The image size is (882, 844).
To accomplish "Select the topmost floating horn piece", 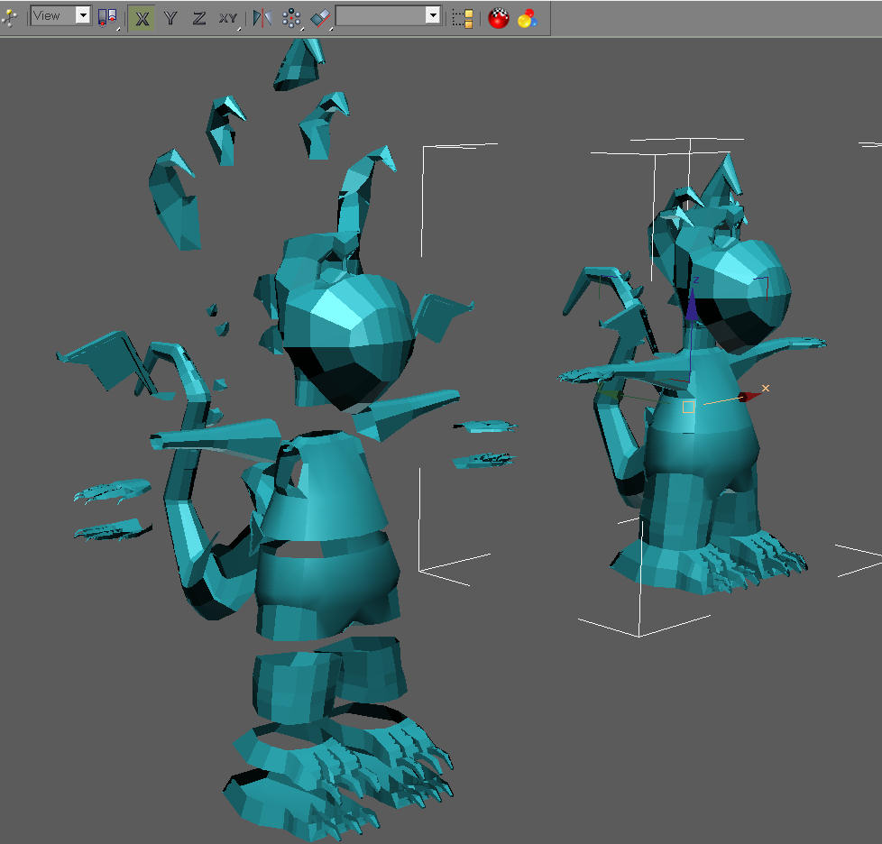I will coord(299,63).
